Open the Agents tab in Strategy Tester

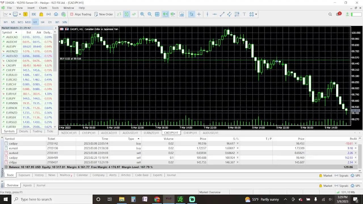[27, 185]
